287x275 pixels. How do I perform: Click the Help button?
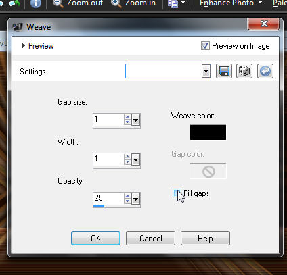click(205, 238)
